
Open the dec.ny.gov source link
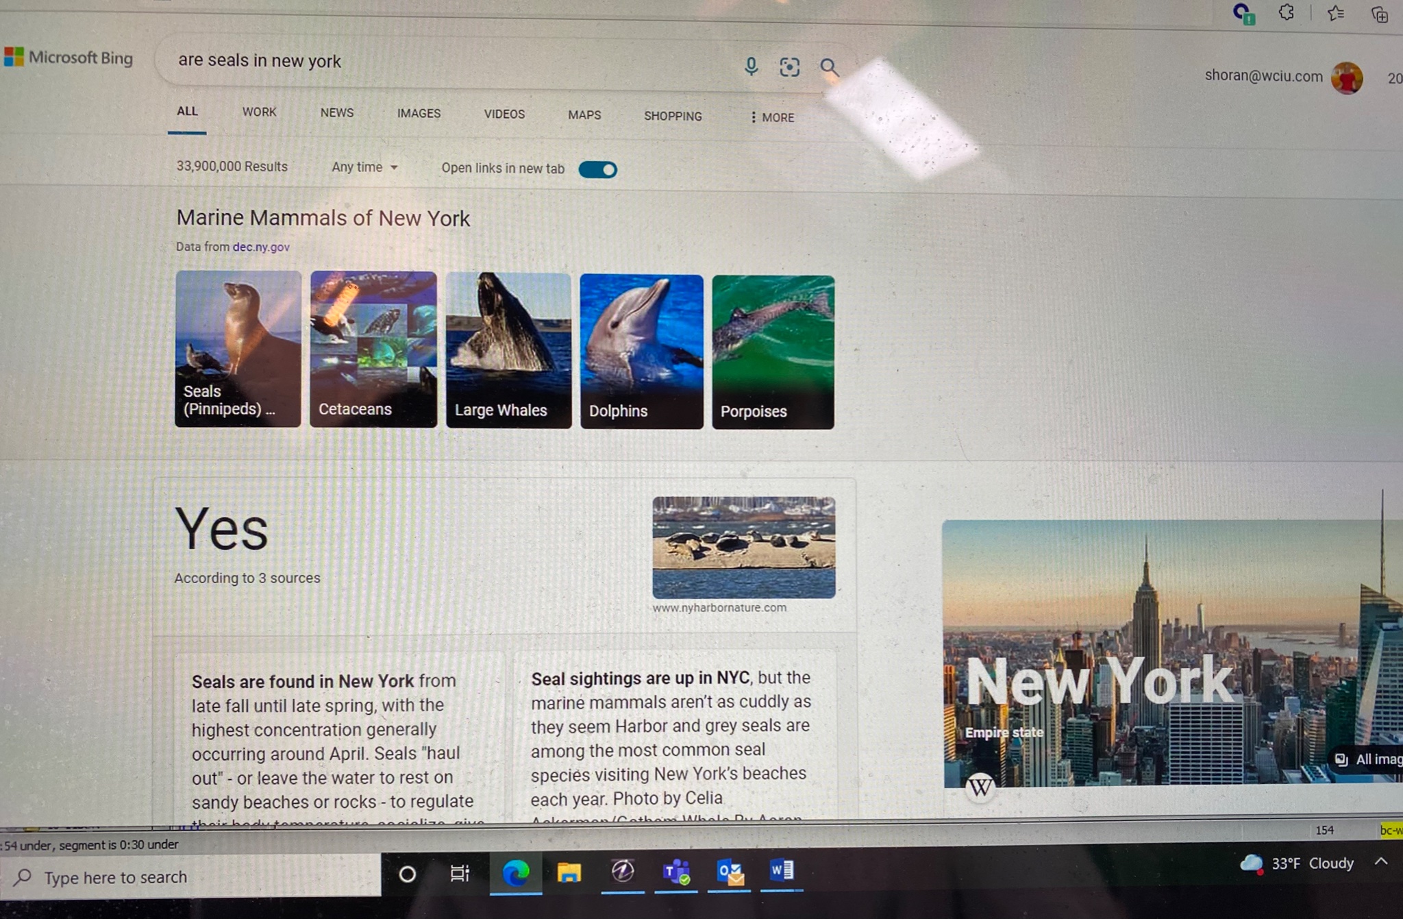pos(261,247)
